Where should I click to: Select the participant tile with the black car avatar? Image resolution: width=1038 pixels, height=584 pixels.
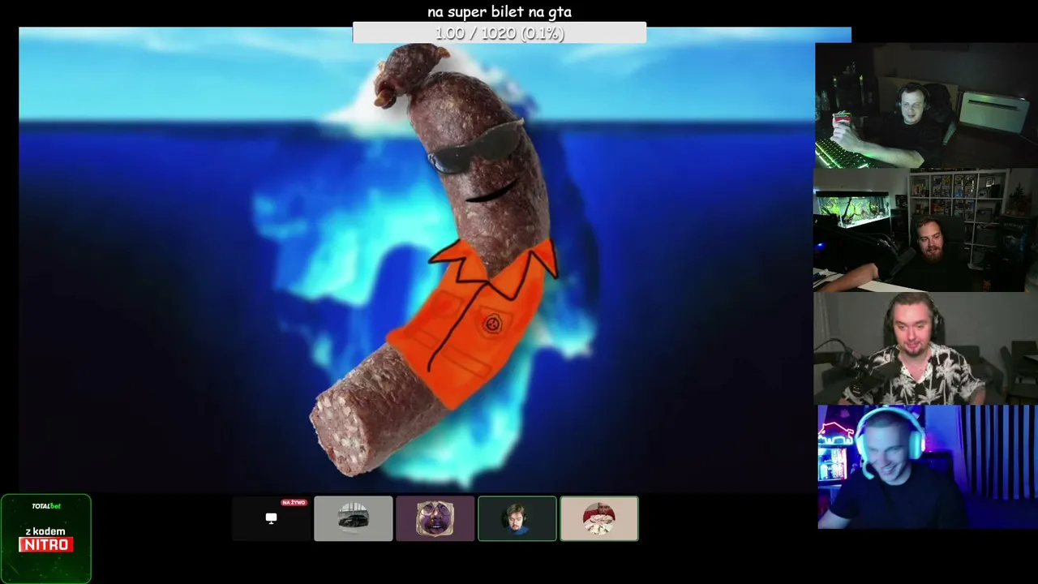pyautogui.click(x=354, y=518)
